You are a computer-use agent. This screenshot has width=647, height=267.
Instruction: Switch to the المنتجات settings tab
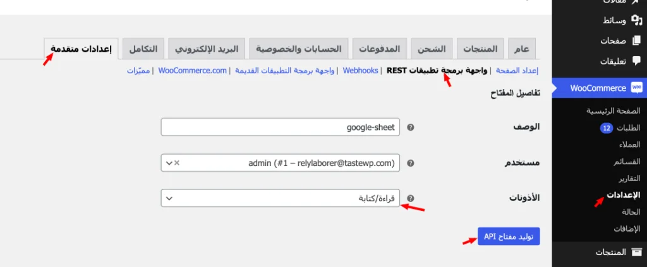click(480, 49)
